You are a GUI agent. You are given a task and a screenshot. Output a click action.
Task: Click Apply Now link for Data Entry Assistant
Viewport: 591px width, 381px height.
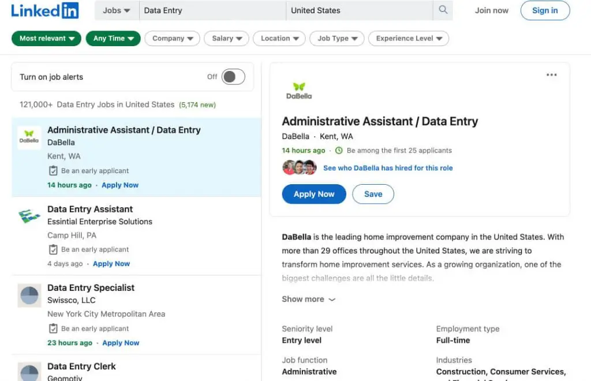(x=111, y=264)
